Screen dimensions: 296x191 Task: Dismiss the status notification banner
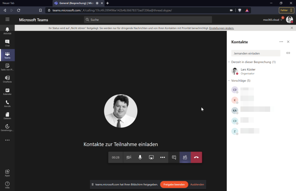coord(292,28)
